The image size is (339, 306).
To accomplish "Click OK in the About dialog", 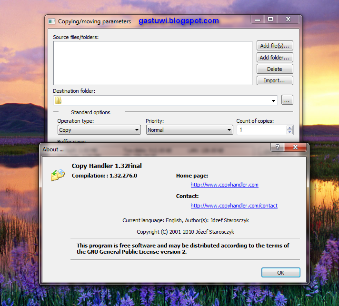I will tap(280, 273).
